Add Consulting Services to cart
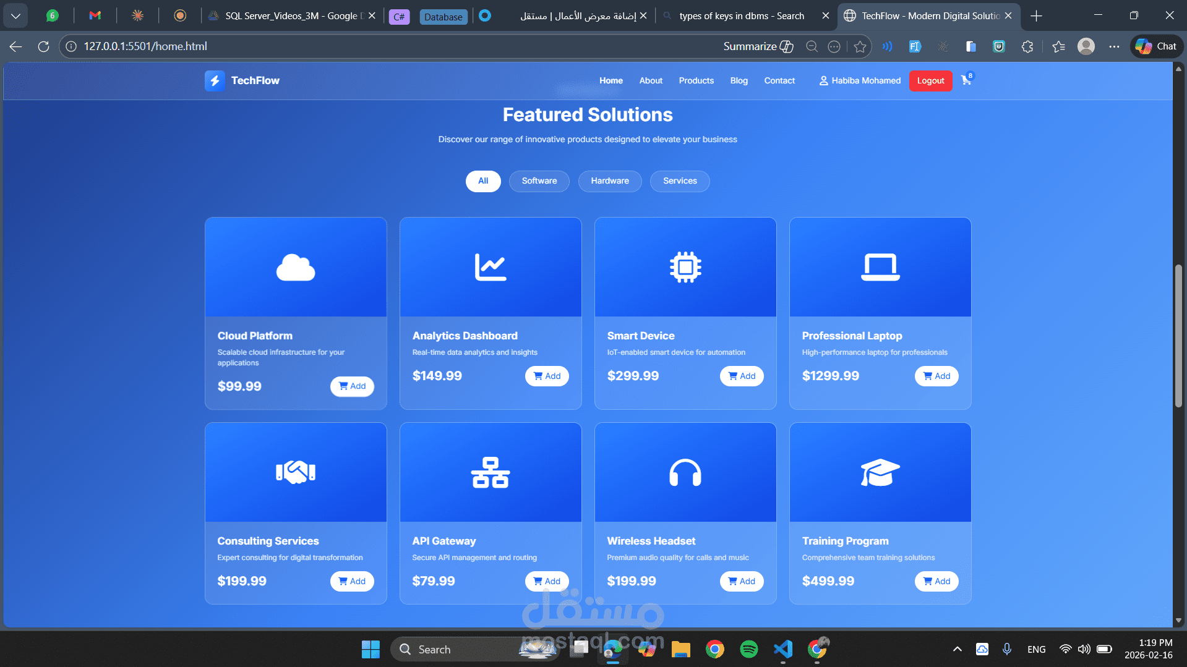This screenshot has height=667, width=1187. point(352,581)
